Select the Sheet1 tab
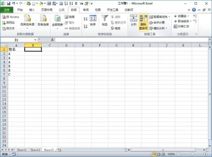Screen dimensions: 212x157 point(22,150)
